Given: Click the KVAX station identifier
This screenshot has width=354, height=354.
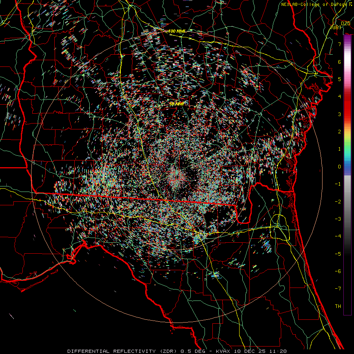Looking at the screenshot, I should [x=223, y=351].
